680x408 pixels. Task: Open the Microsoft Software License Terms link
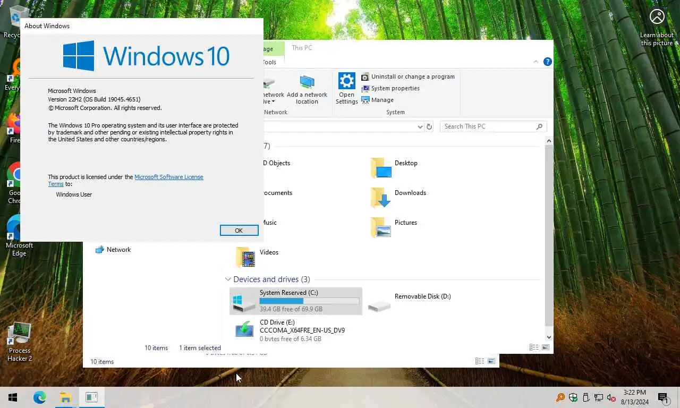168,177
